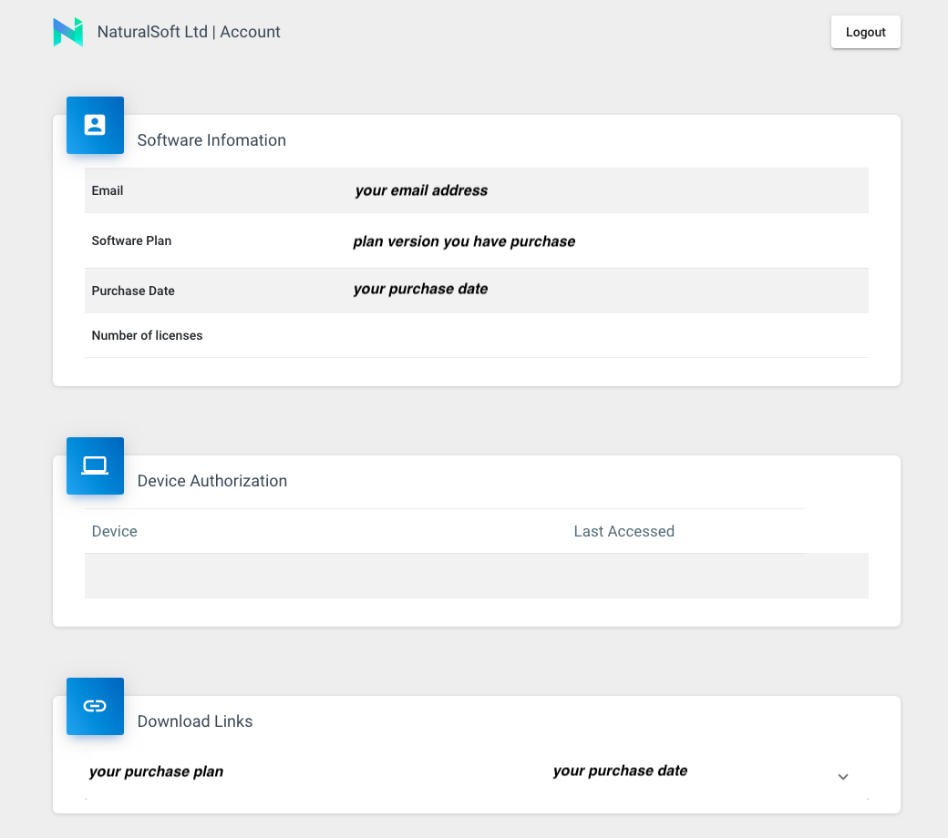Select the Purchase Date row label

(x=133, y=291)
